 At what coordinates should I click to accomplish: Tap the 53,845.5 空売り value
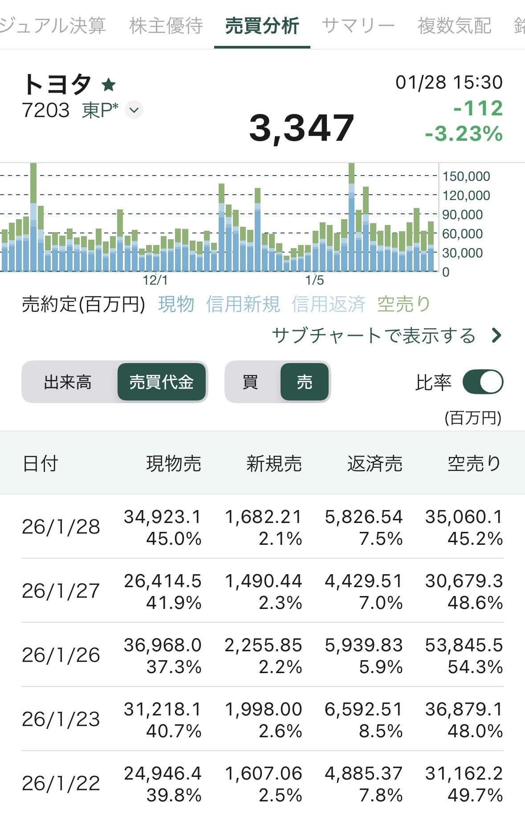tap(464, 645)
